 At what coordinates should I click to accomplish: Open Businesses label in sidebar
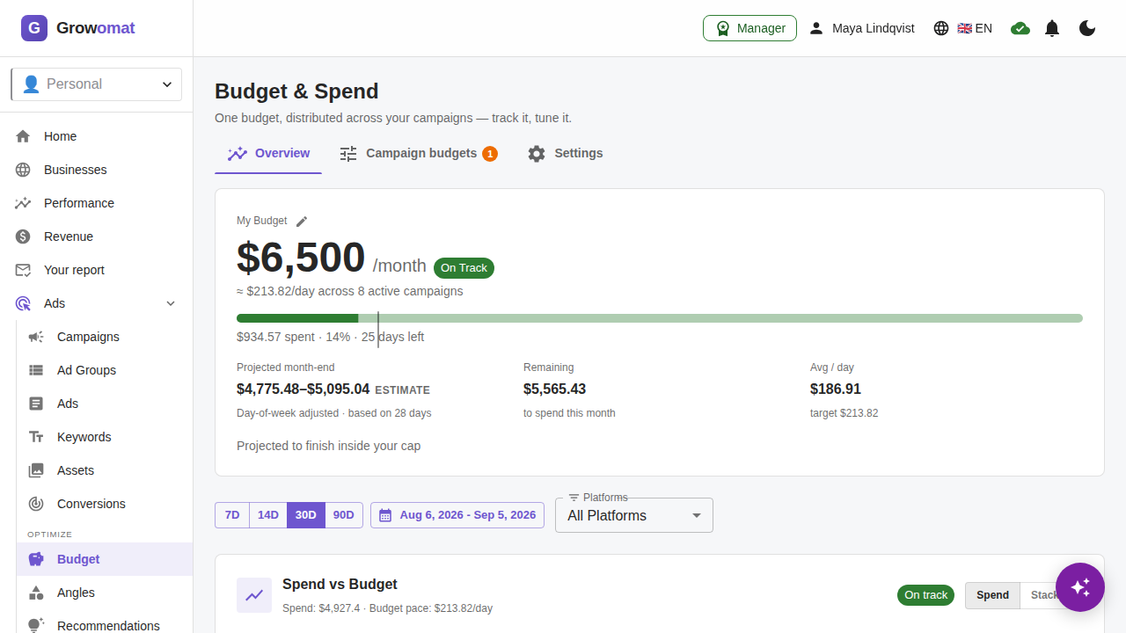point(76,170)
